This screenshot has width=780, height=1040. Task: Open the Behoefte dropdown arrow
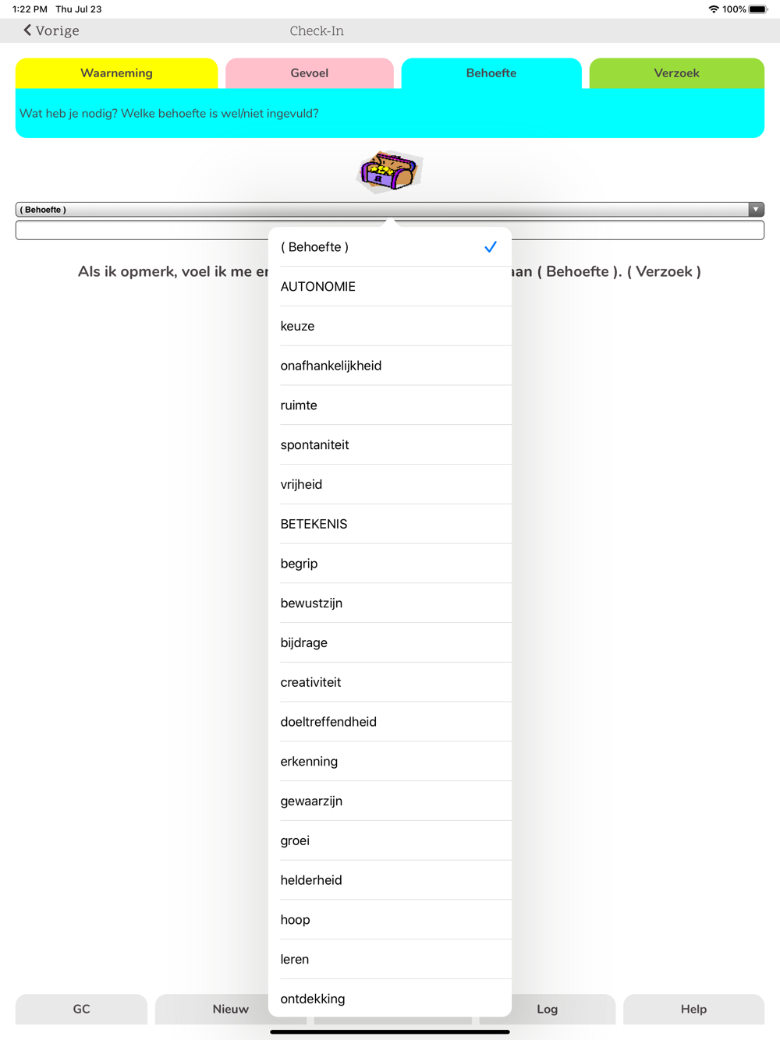(x=755, y=210)
